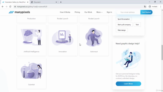Click the browser forward arrow
Image resolution: width=163 pixels, height=92 pixels.
point(6,7)
